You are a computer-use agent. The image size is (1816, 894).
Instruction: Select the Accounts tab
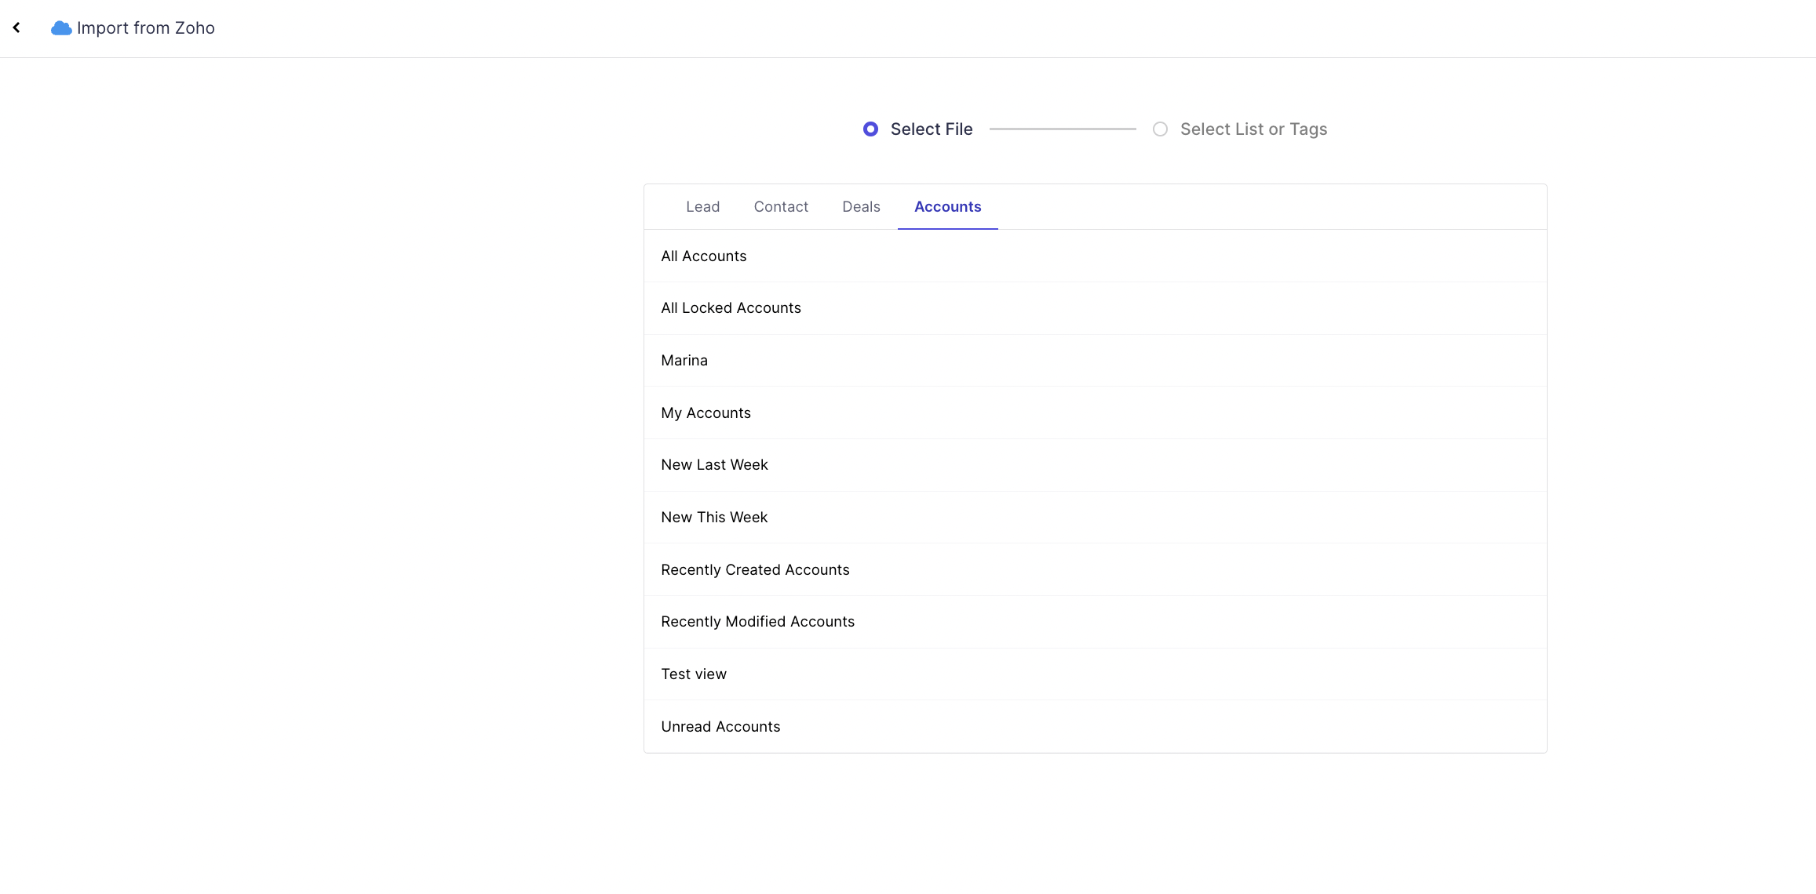947,207
